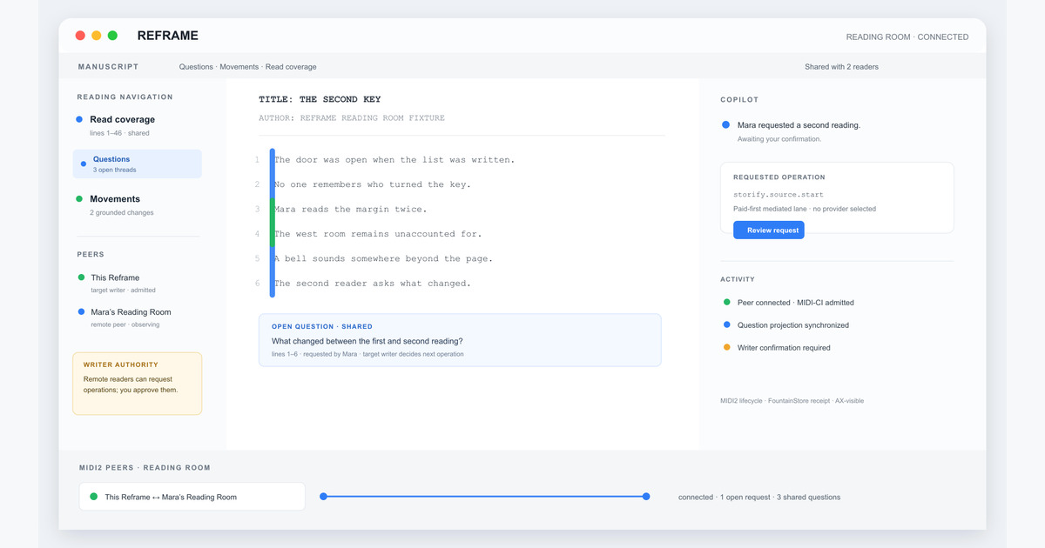The width and height of the screenshot is (1045, 548).
Task: Open Read coverage in reading navigation
Action: (x=122, y=119)
